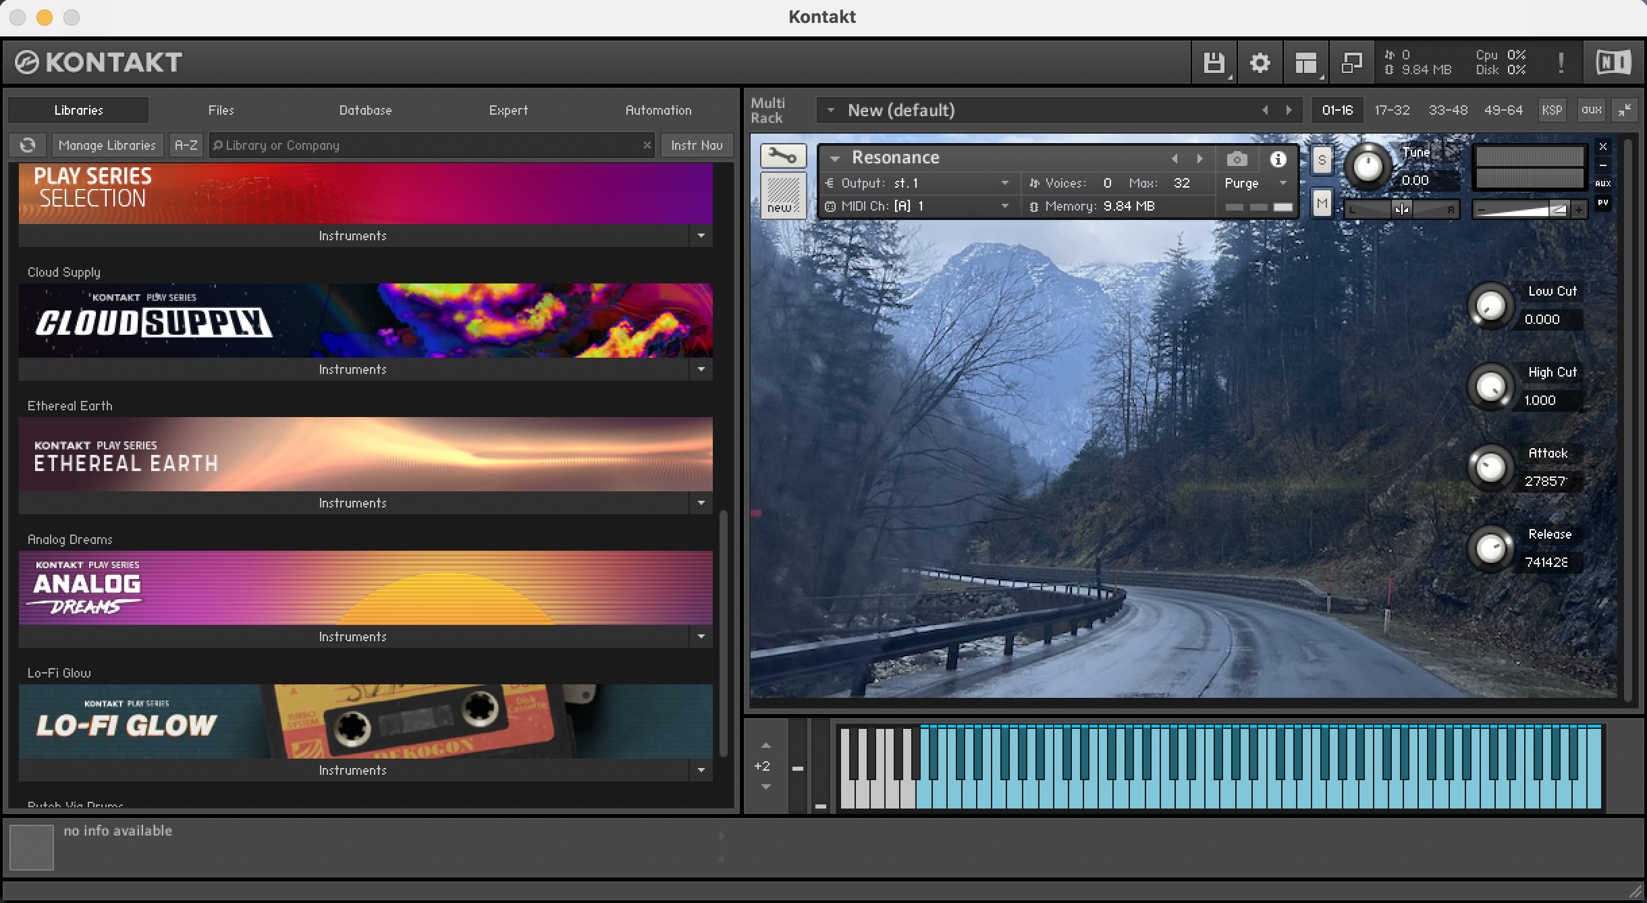Click the Manage Libraries button

coord(107,145)
